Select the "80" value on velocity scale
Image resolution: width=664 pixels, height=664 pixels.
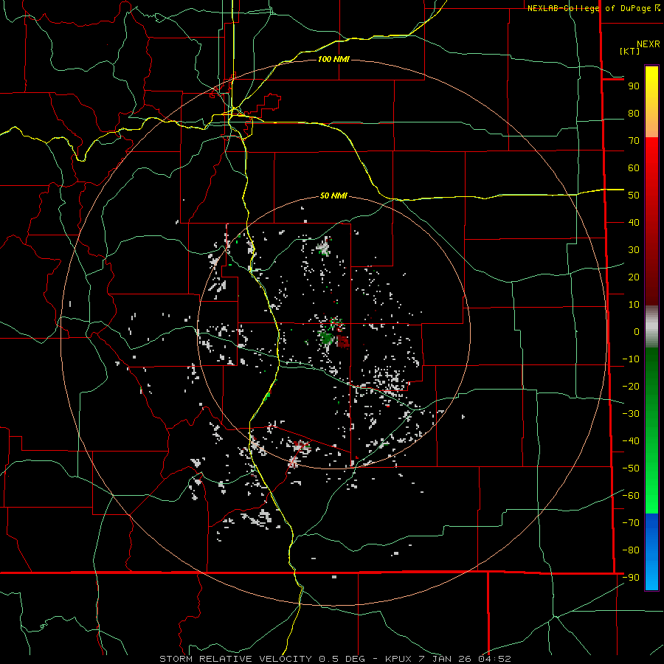(634, 114)
